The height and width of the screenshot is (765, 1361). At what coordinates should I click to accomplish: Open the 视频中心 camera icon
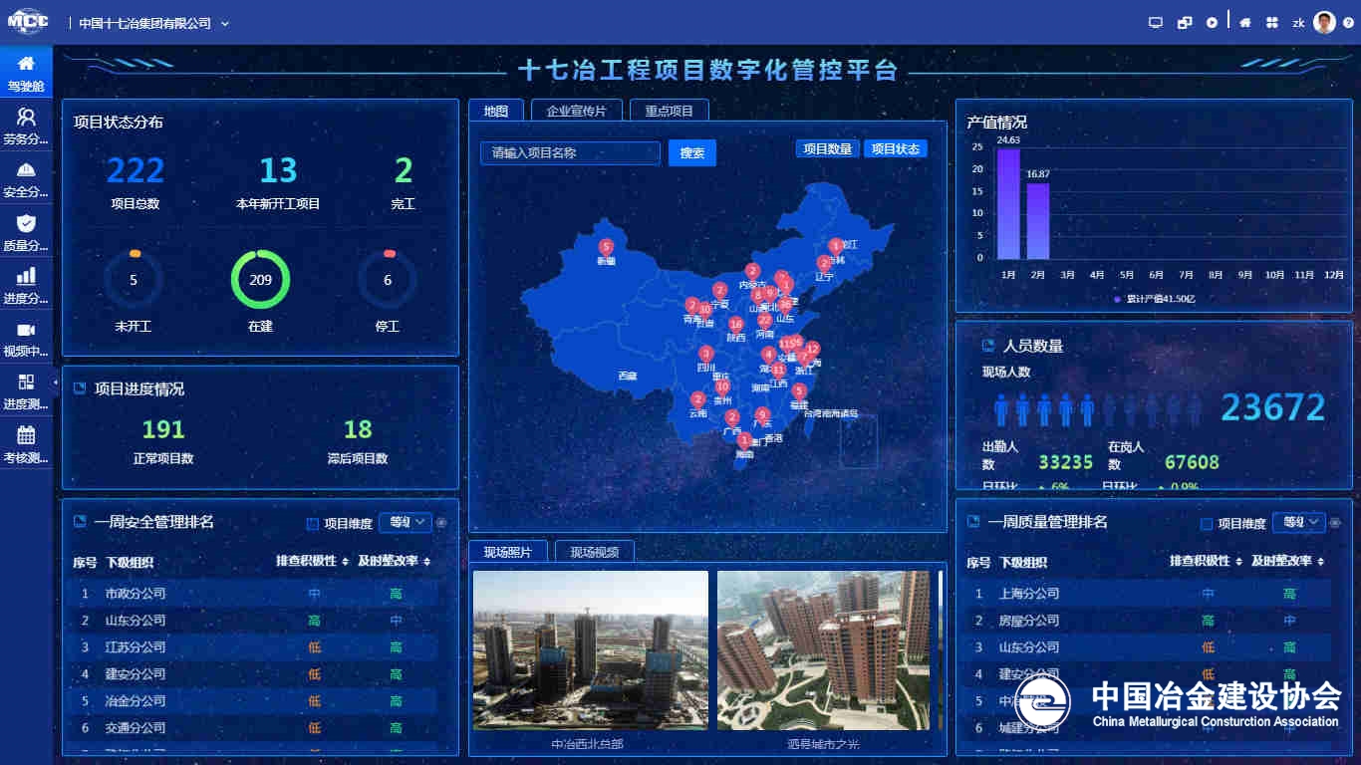point(26,330)
